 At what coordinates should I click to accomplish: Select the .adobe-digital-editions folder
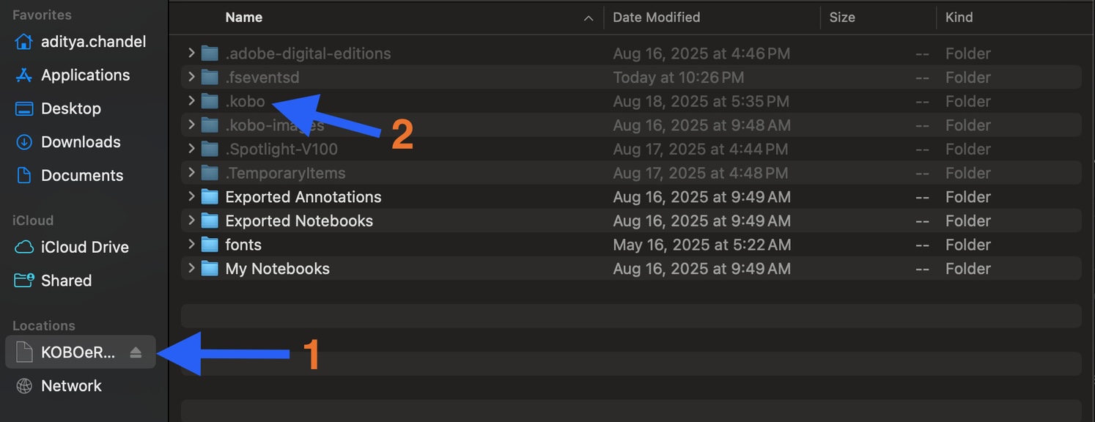point(308,53)
